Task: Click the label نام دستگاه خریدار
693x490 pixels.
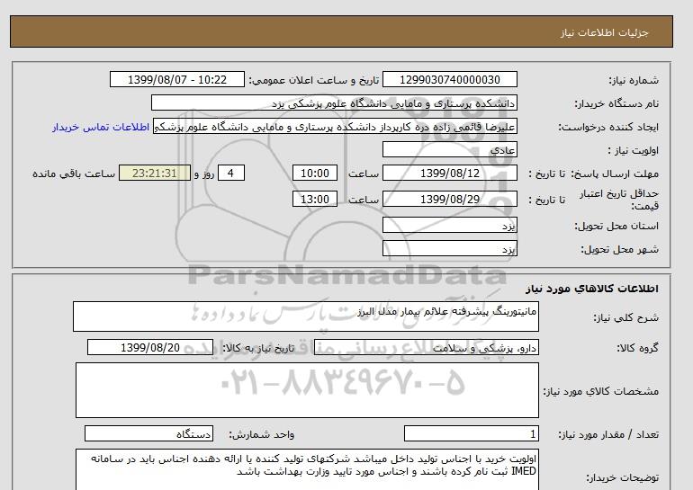Action: coord(616,103)
